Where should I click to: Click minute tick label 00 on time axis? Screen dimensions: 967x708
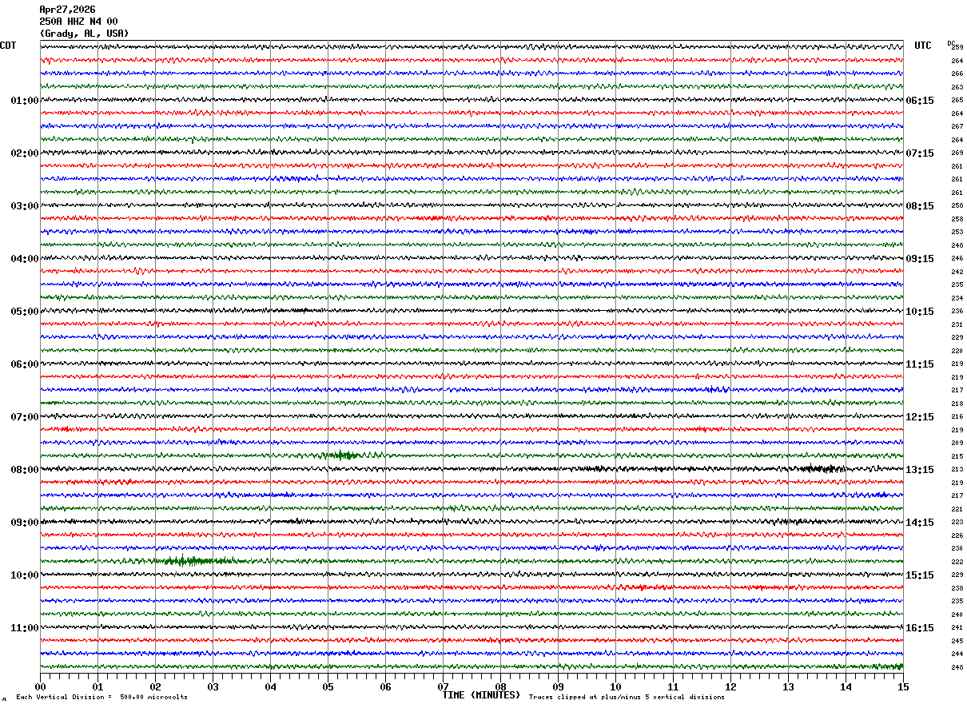[40, 686]
